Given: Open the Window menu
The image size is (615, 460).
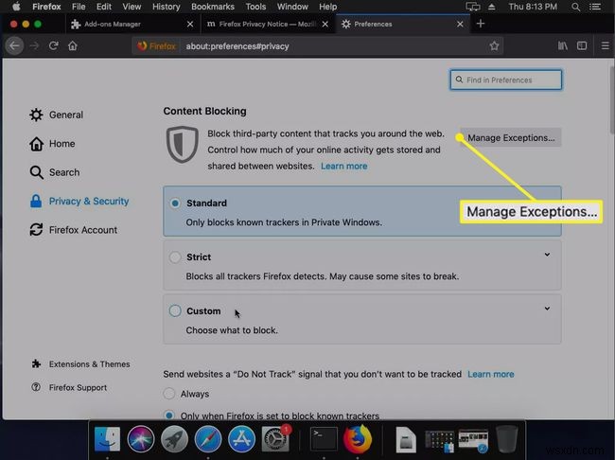Looking at the screenshot, I should (x=292, y=7).
